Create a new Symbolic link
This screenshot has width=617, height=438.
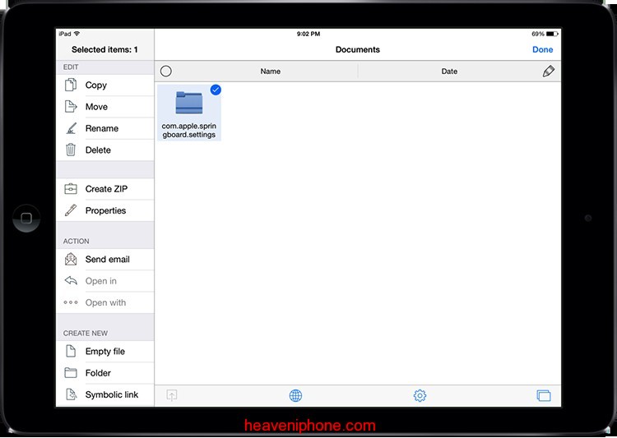111,394
